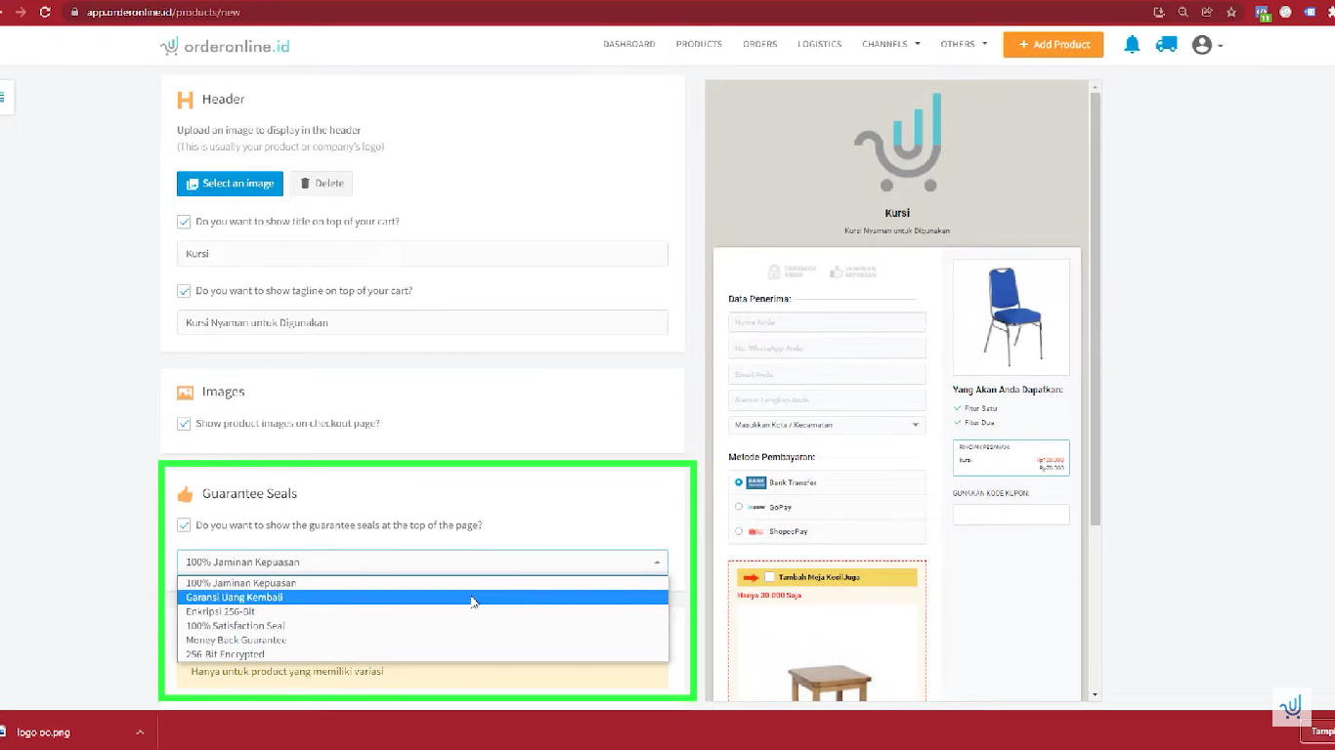Click the Add Product button
The image size is (1335, 750).
1053,45
